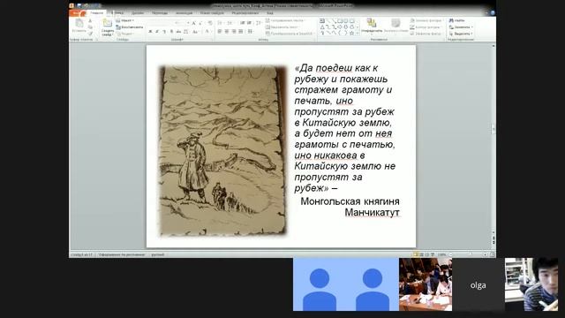The image size is (565, 318).
Task: Click the Cut scissors icon
Action: coord(90,21)
